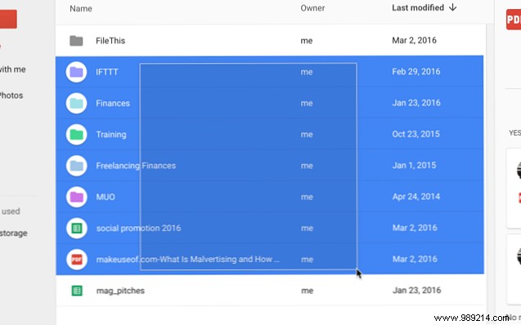Click the Owner column header

pyautogui.click(x=312, y=8)
